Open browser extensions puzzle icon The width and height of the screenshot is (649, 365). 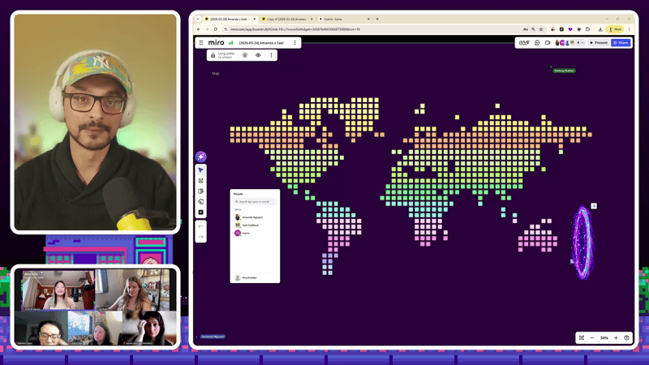pos(587,29)
